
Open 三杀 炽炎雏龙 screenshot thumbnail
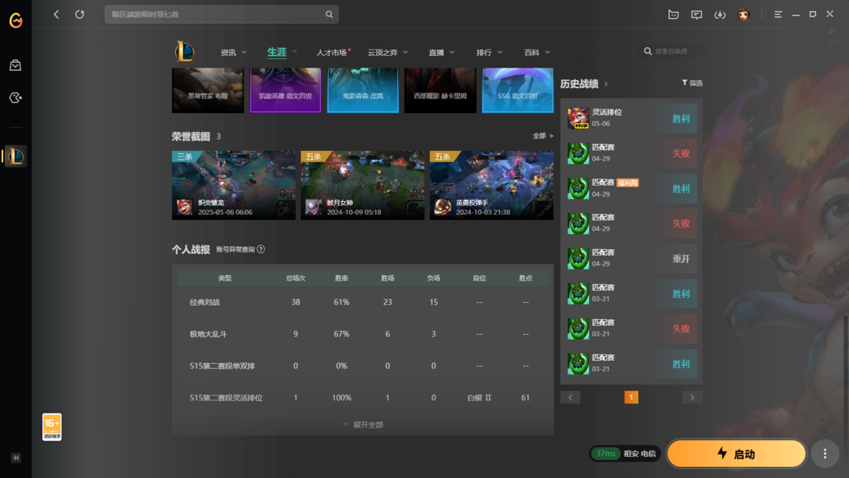233,185
